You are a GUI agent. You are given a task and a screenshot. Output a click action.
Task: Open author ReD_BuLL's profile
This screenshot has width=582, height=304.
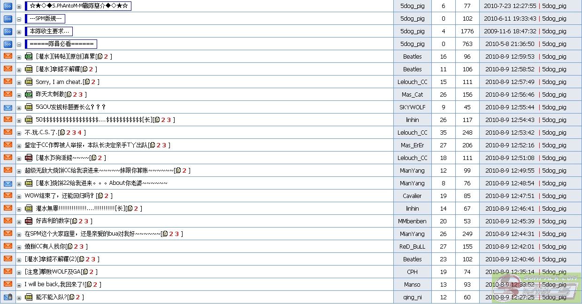click(x=412, y=246)
